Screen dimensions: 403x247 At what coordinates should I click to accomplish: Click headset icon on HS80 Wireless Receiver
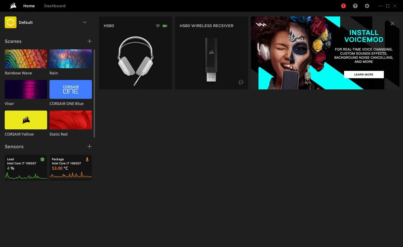(241, 82)
